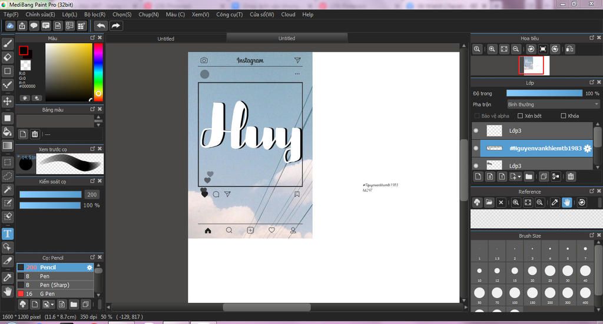Toggle Bảo vệ alpha checkbox

[x=477, y=116]
